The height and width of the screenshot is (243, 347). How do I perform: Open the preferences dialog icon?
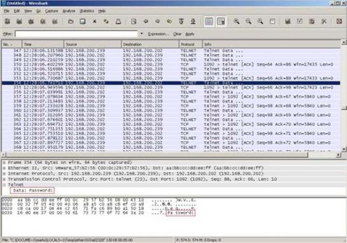tap(324, 22)
